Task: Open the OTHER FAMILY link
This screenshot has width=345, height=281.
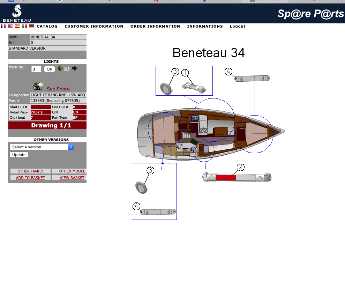Action: coord(30,171)
